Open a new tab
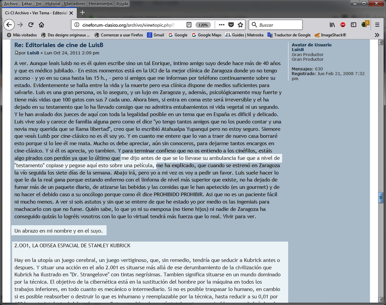386x305 pixels. point(82,13)
